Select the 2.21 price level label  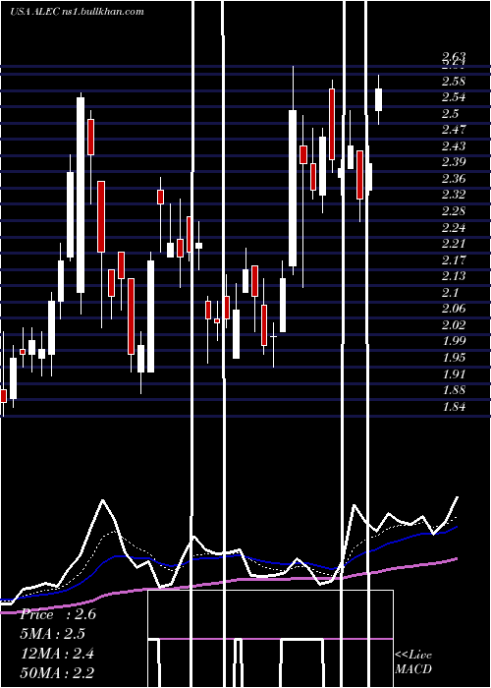click(454, 244)
